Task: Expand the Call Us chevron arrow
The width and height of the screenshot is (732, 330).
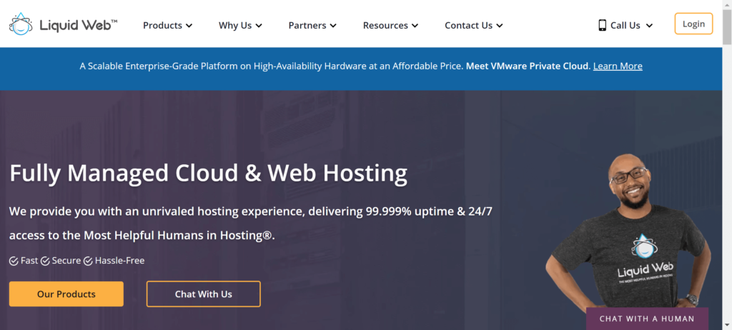Action: (649, 26)
